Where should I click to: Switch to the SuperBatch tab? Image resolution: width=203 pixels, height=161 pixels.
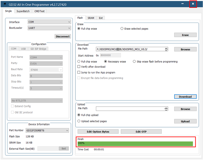[23, 11]
